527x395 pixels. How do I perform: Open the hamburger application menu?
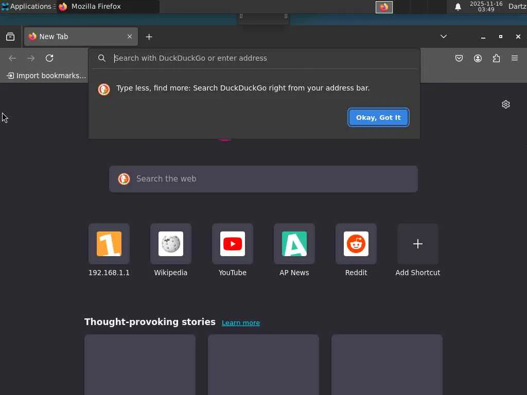[x=515, y=58]
